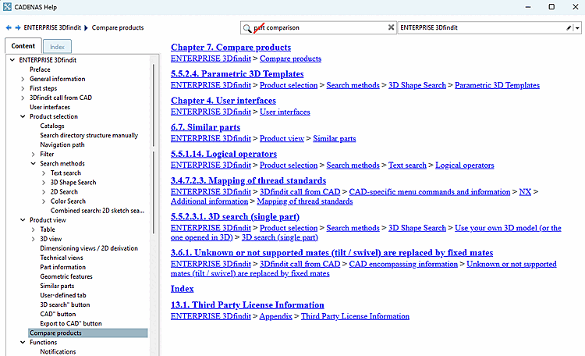The image size is (585, 356).
Task: Open 13.1. Third Party License Information heading
Action: (247, 305)
